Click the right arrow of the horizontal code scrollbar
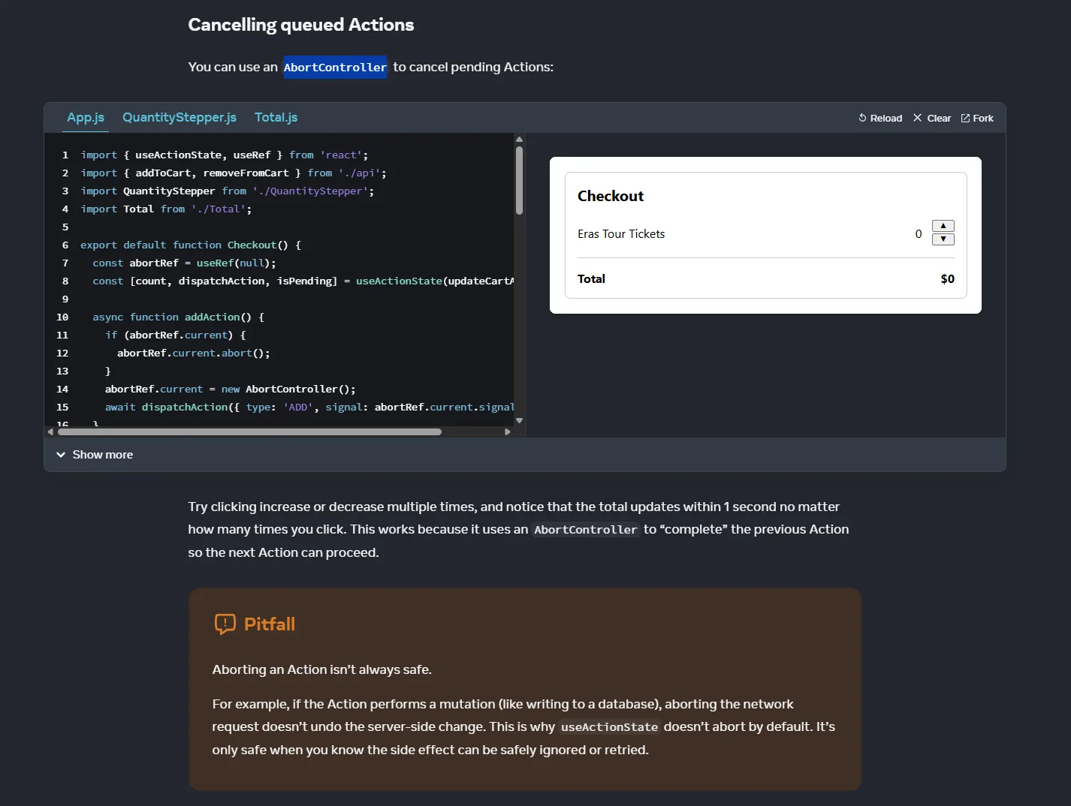Screen dimensions: 1071x806 click(508, 432)
